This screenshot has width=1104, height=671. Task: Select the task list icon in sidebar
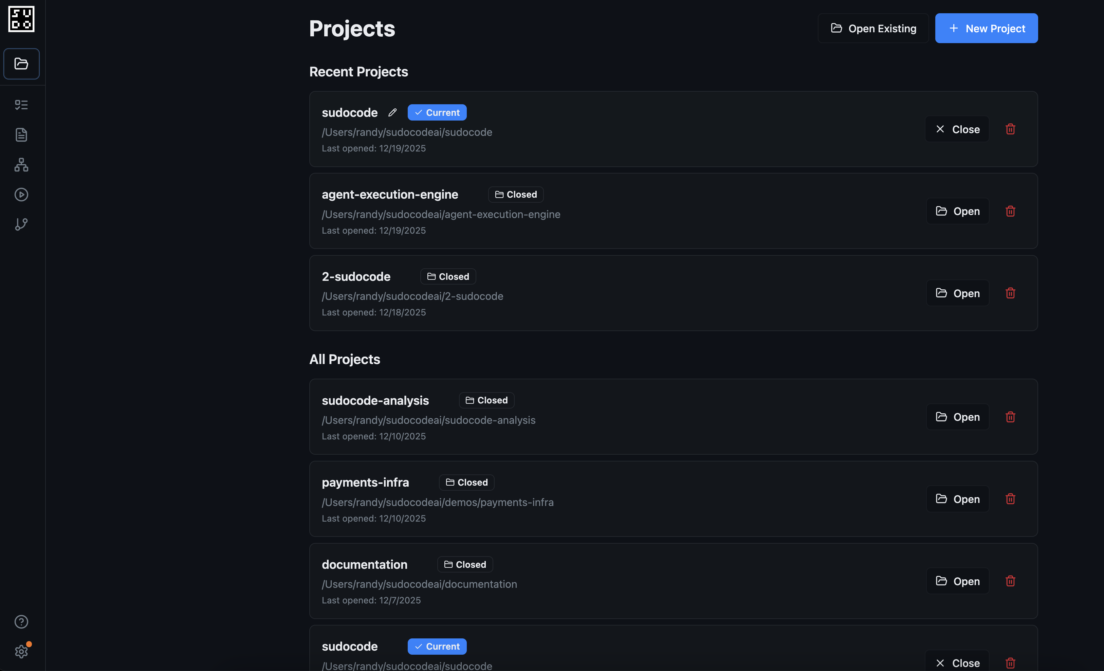pos(21,105)
